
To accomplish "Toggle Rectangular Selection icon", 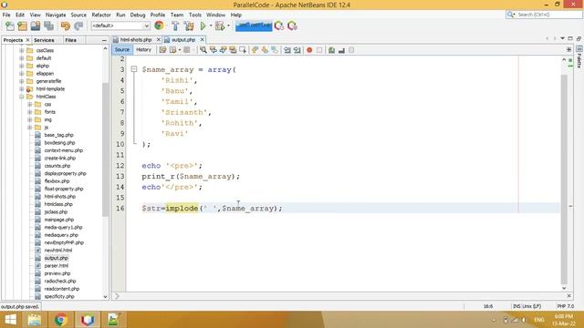I will pyautogui.click(x=243, y=50).
